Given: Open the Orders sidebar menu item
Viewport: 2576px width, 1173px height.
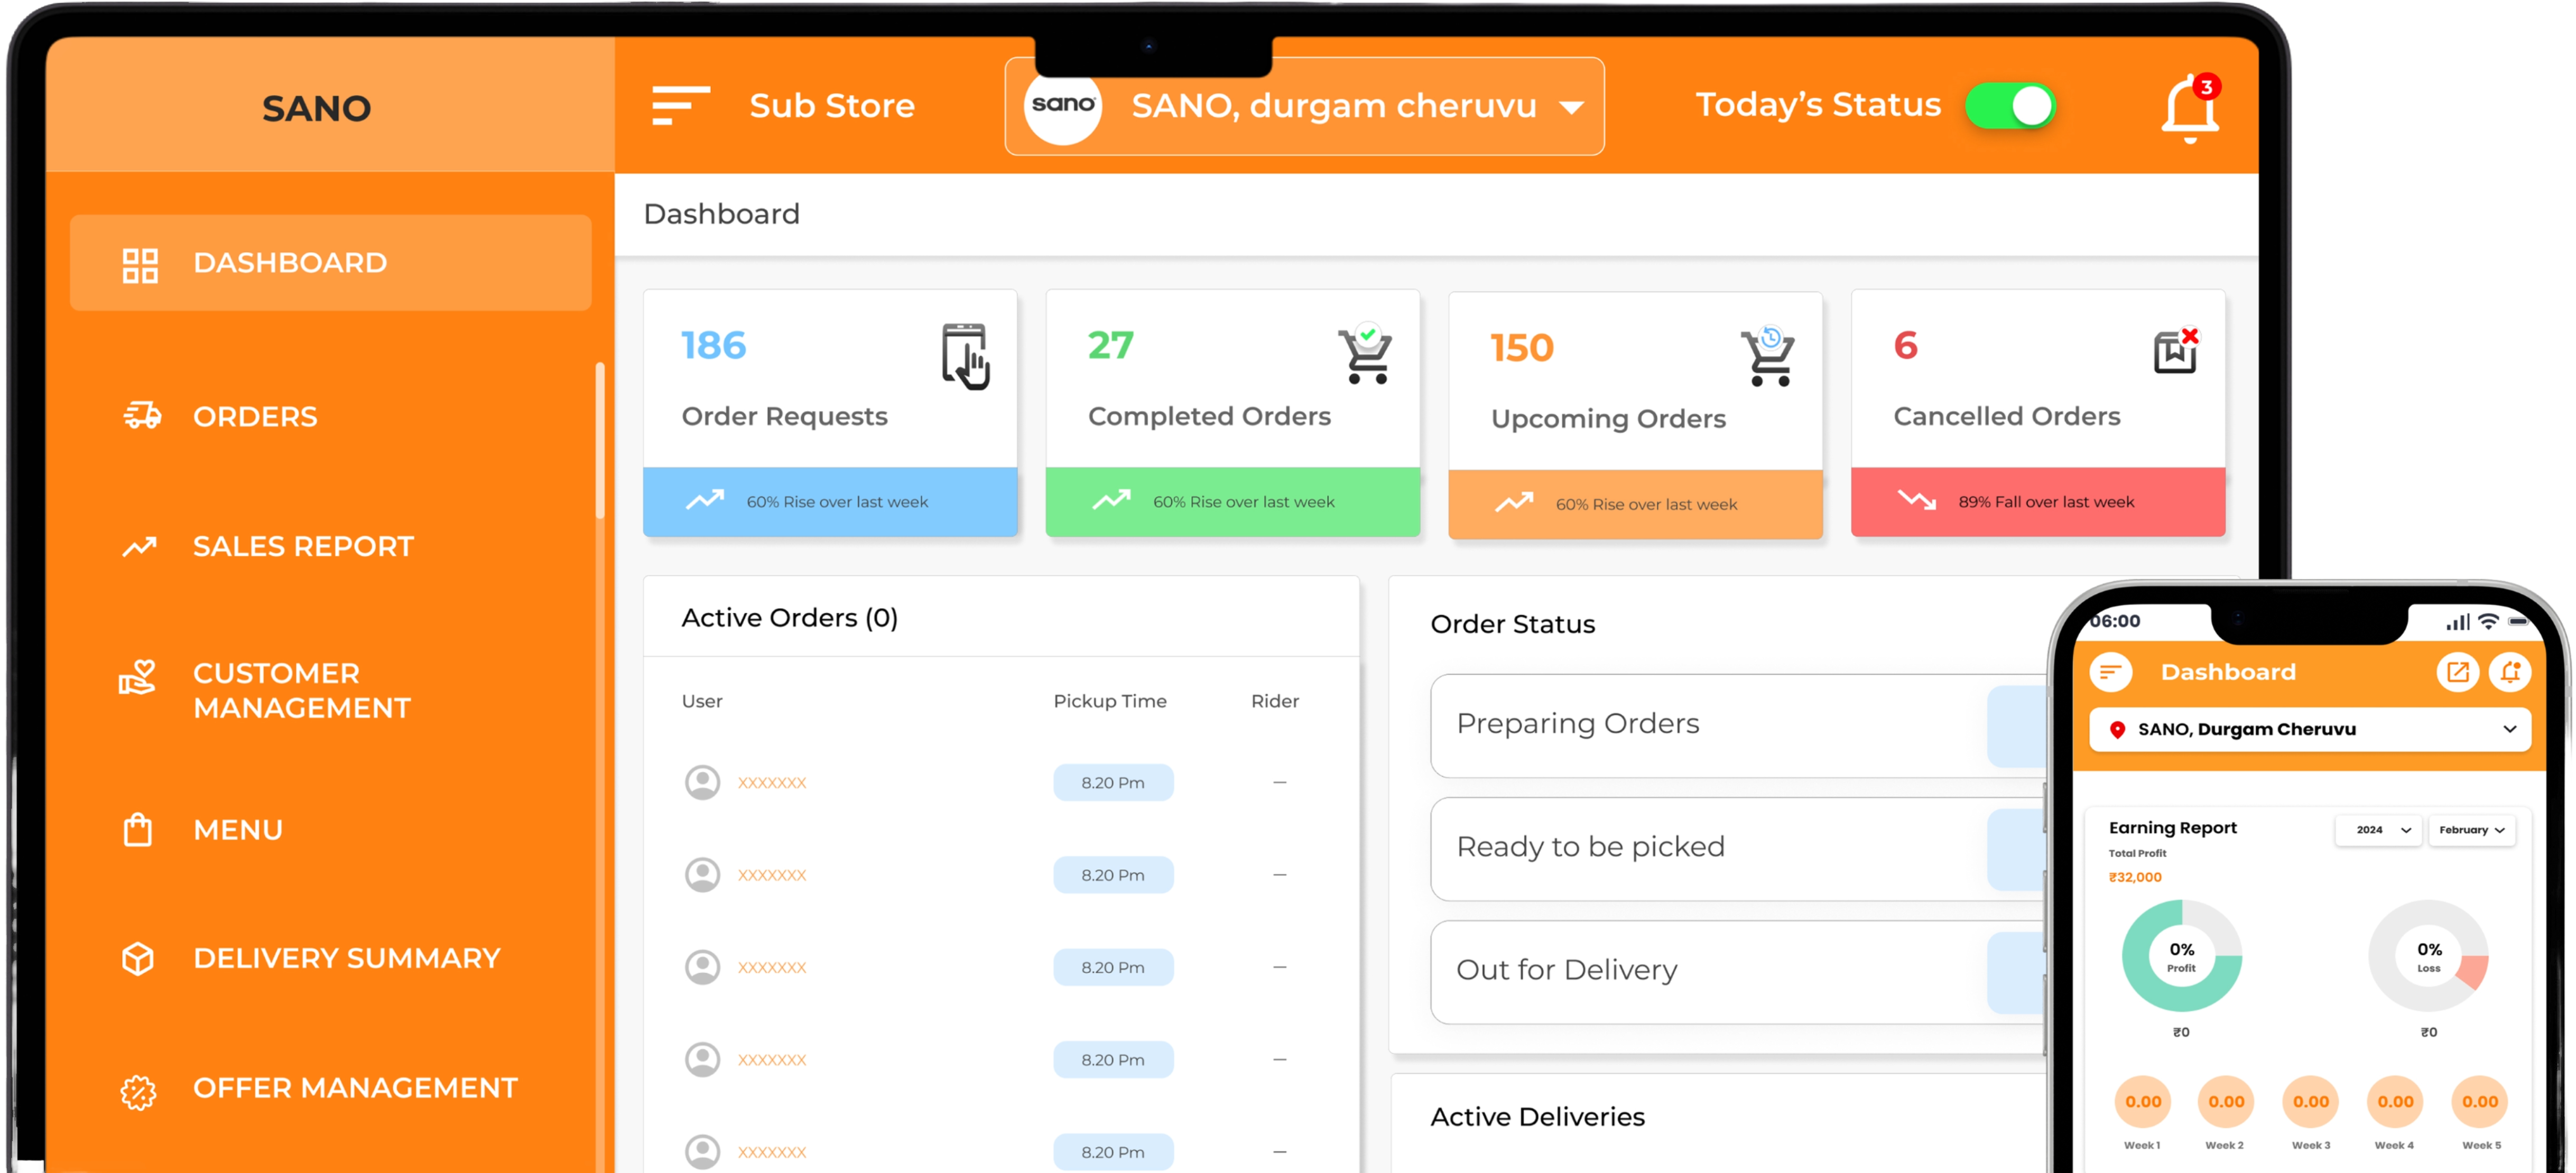Looking at the screenshot, I should click(255, 416).
